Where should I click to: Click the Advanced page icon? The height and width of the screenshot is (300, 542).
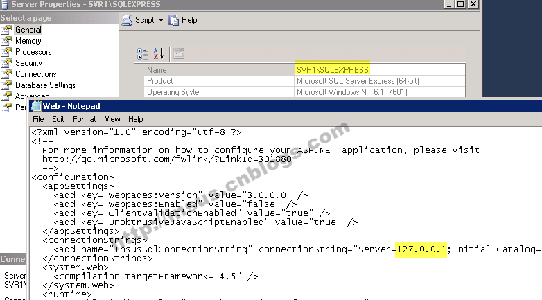(6, 96)
